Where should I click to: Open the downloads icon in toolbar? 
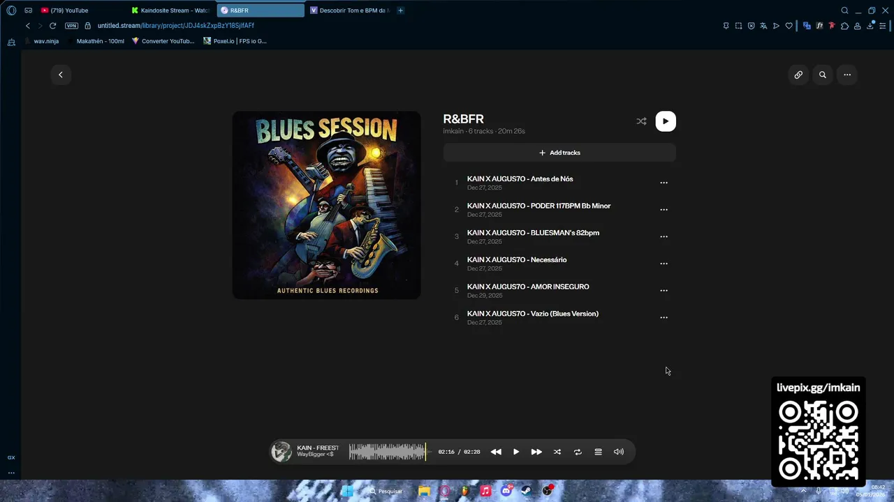(x=870, y=26)
